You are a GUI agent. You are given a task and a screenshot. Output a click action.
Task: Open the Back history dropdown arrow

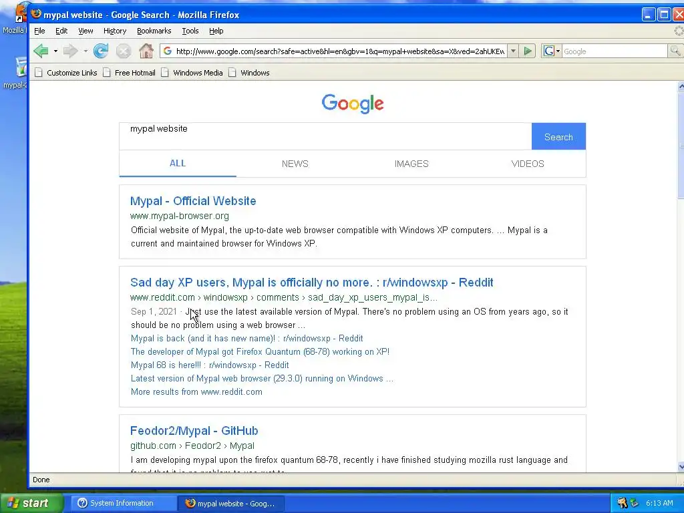pos(55,51)
